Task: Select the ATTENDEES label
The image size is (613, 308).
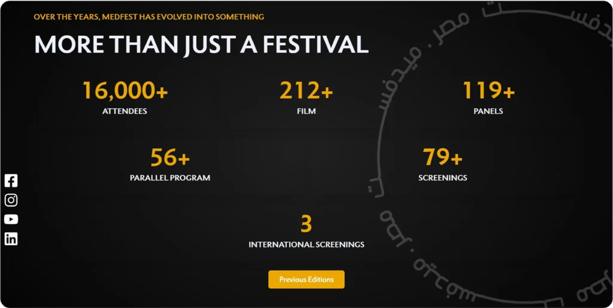Action: pos(125,111)
